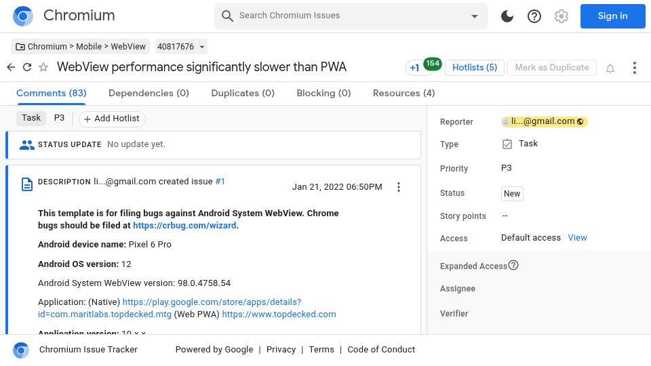This screenshot has width=651, height=366.
Task: Open the Play Store app details link
Action: (x=170, y=308)
